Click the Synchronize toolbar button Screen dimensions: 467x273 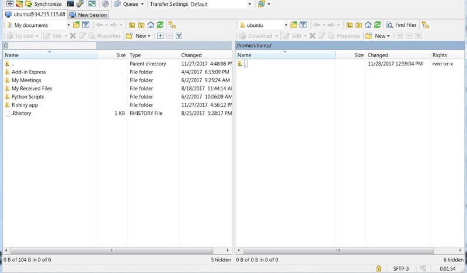pyautogui.click(x=43, y=4)
